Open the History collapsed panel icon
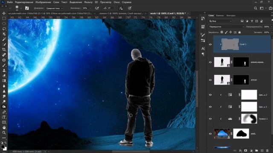The image size is (273, 153). tap(203, 18)
